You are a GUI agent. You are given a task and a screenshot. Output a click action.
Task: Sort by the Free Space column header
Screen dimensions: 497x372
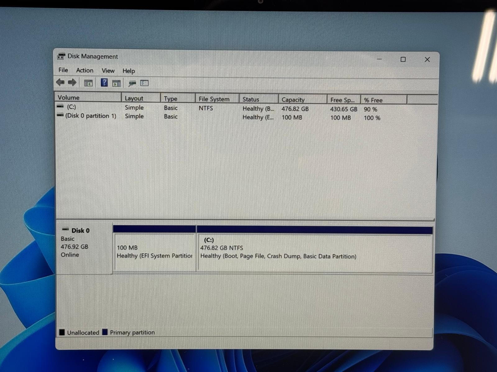[x=344, y=100]
